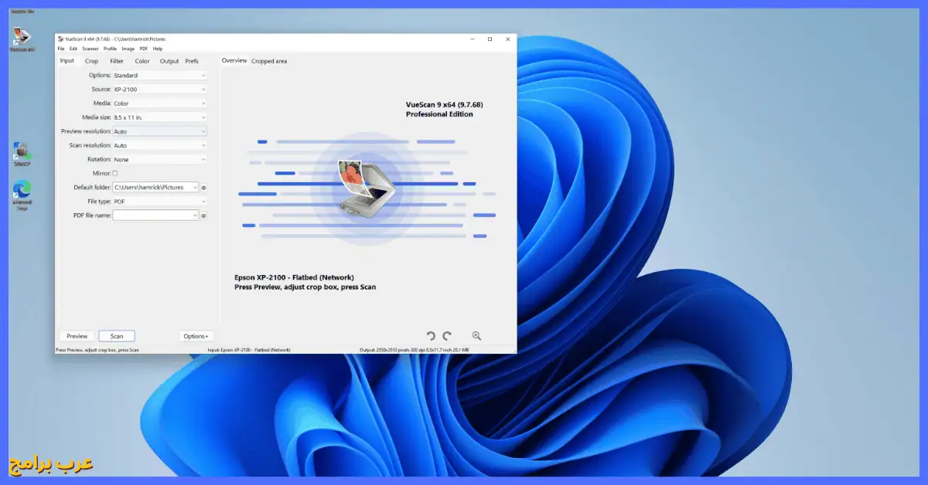This screenshot has width=928, height=485.
Task: Switch to the Color tab
Action: (142, 61)
